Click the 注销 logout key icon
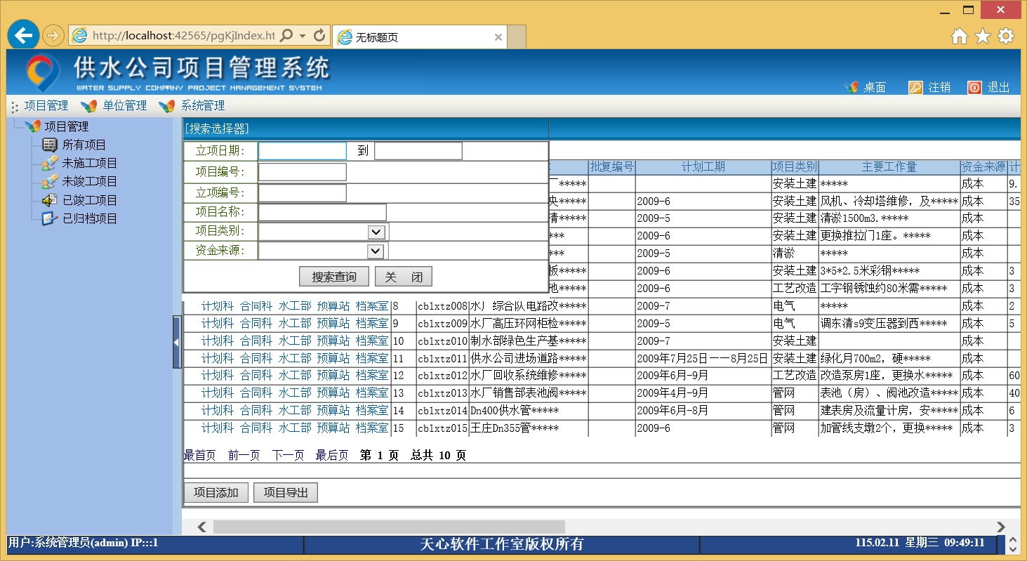Screen dimensions: 1027x561 click(915, 87)
